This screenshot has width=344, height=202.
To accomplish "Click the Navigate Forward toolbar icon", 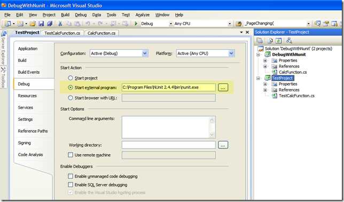I will pyautogui.click(x=125, y=24).
